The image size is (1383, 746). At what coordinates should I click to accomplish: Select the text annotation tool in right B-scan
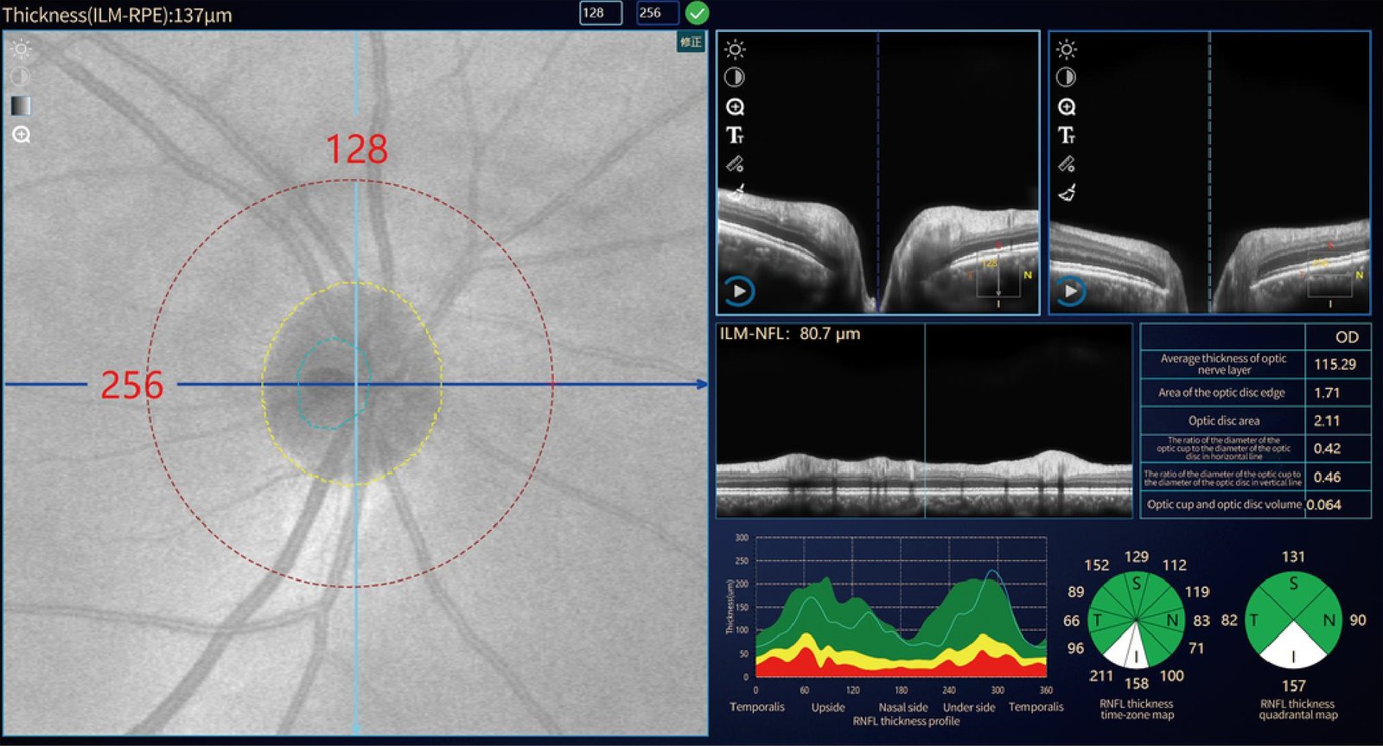[x=1067, y=135]
